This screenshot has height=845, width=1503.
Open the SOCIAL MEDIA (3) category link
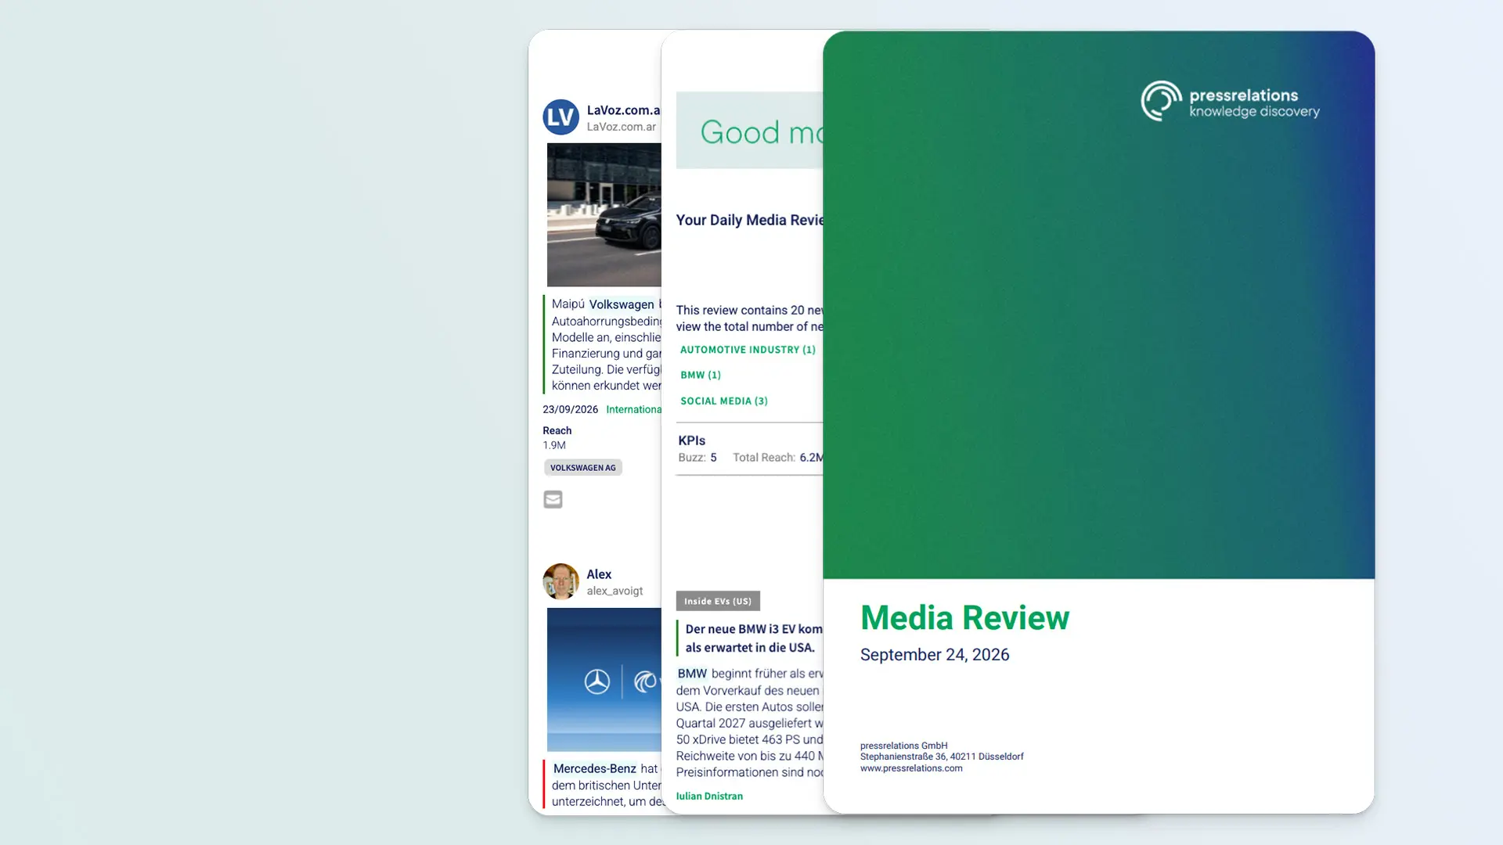coord(724,401)
